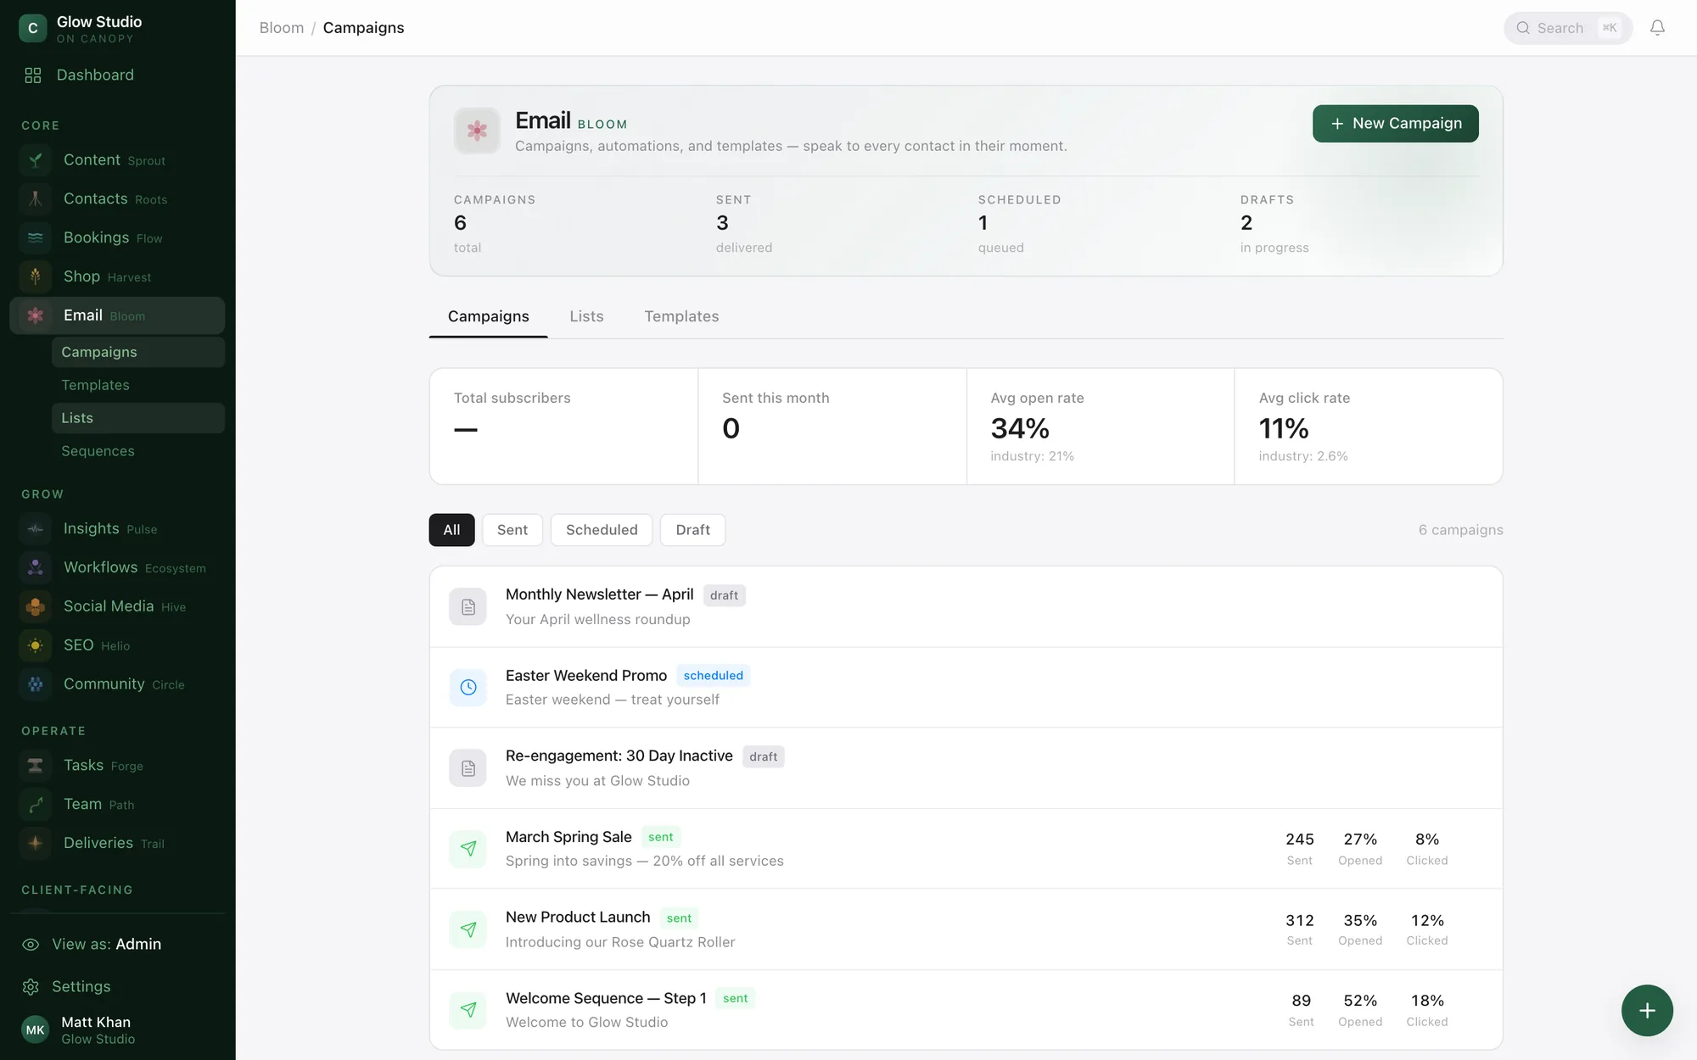1697x1060 pixels.
Task: Filter campaigns by Scheduled
Action: tap(602, 530)
